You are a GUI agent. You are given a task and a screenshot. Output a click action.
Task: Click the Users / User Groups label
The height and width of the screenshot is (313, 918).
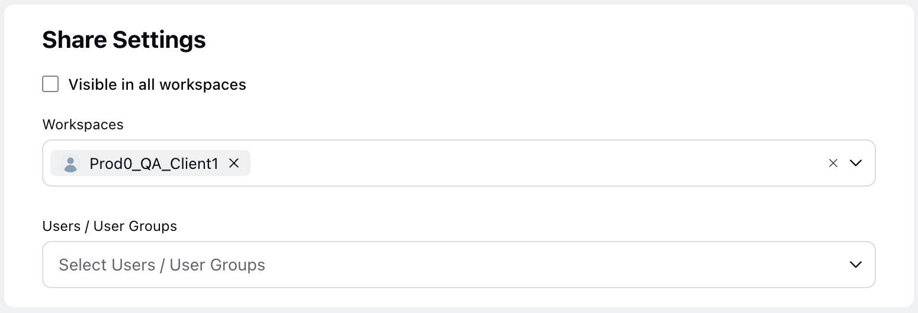pos(110,226)
